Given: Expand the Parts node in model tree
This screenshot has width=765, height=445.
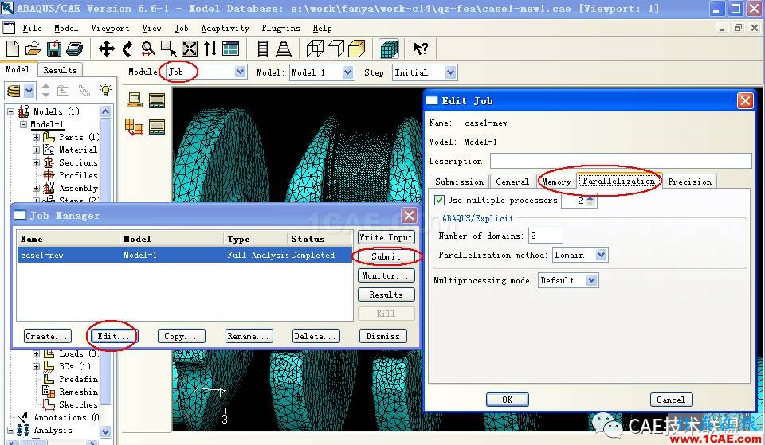Looking at the screenshot, I should click(36, 138).
